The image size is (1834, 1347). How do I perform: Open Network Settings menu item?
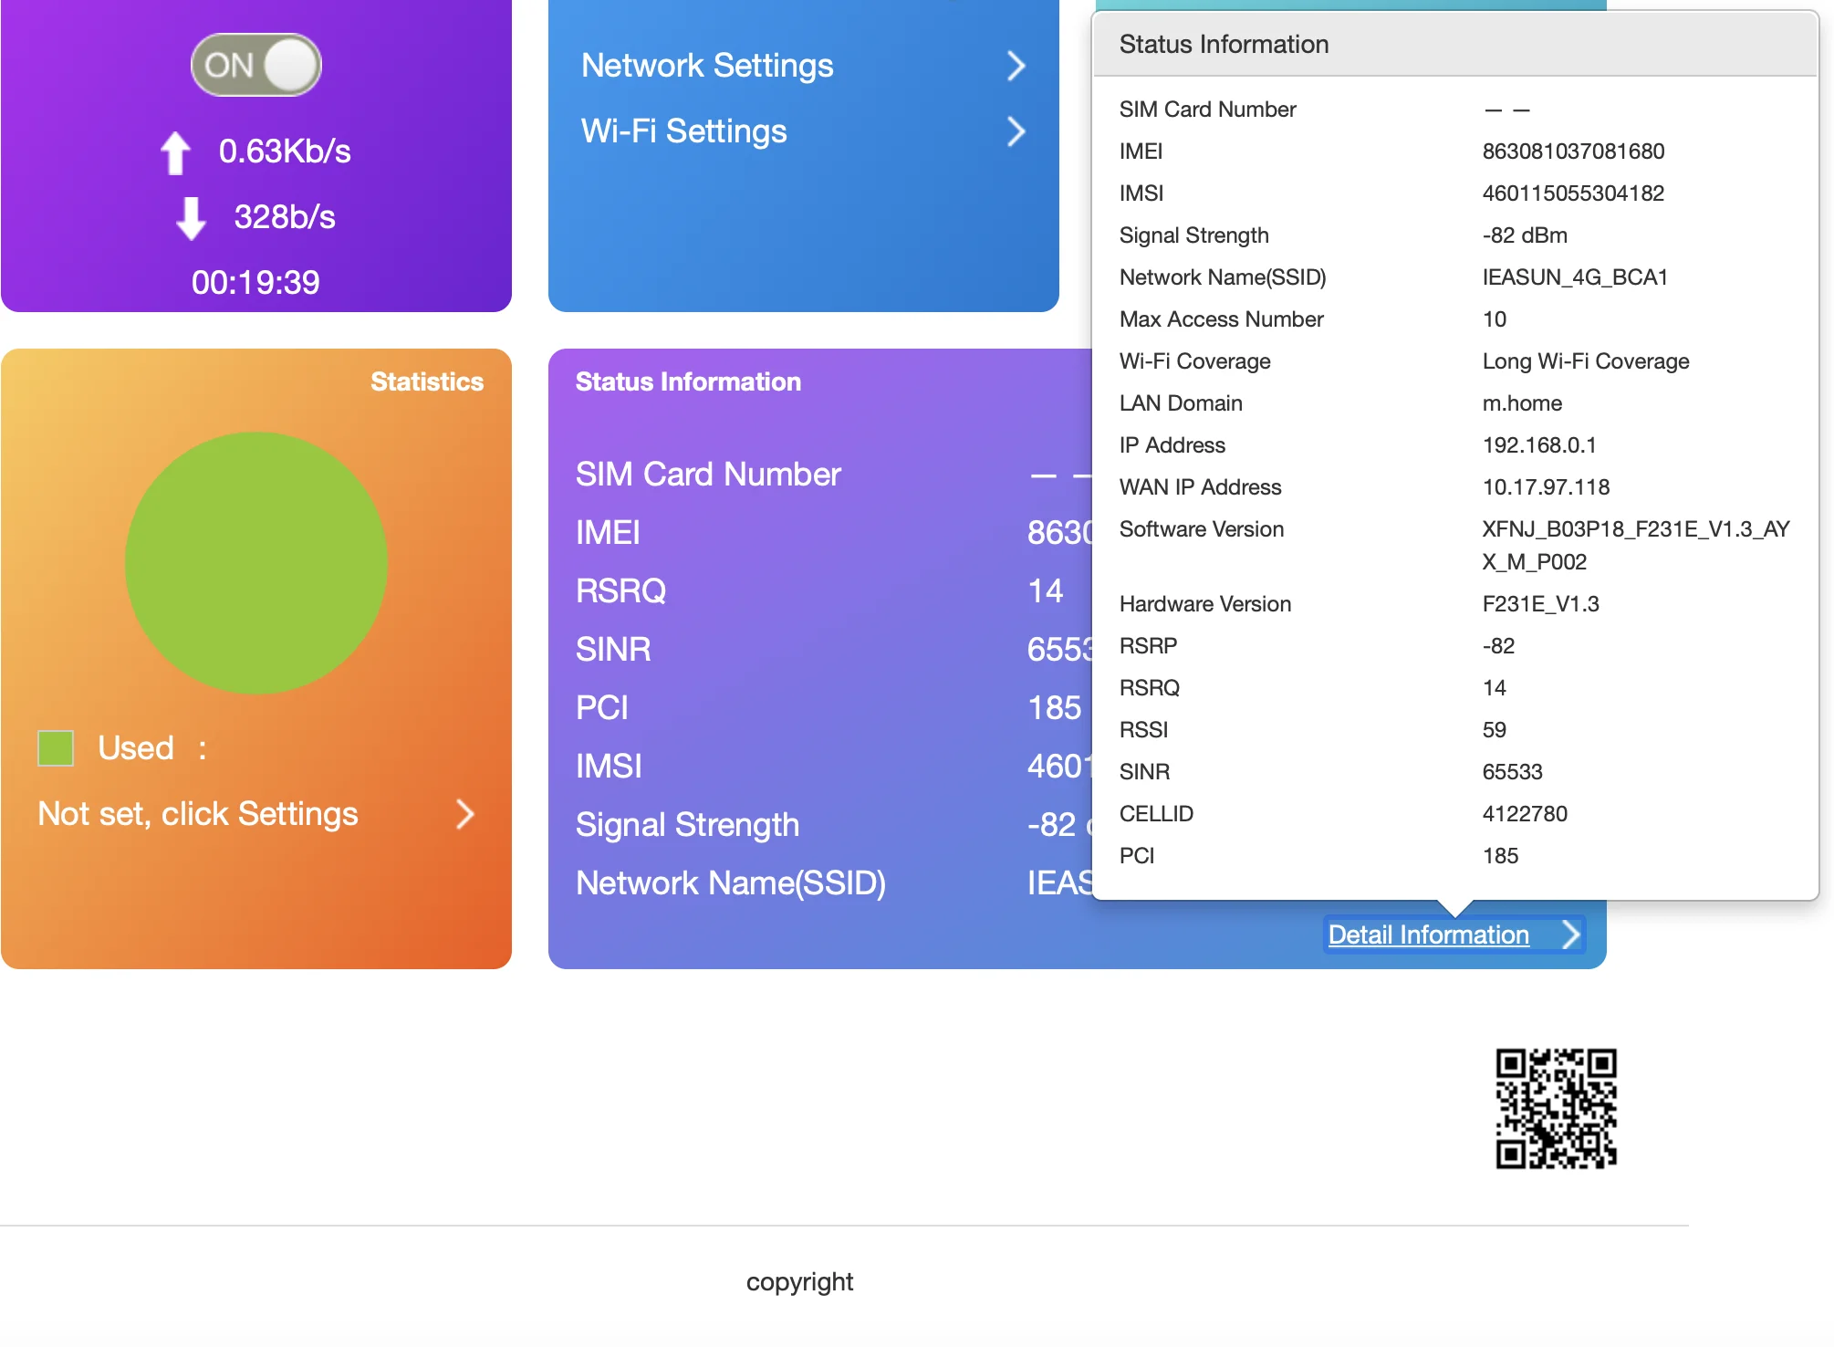click(707, 66)
